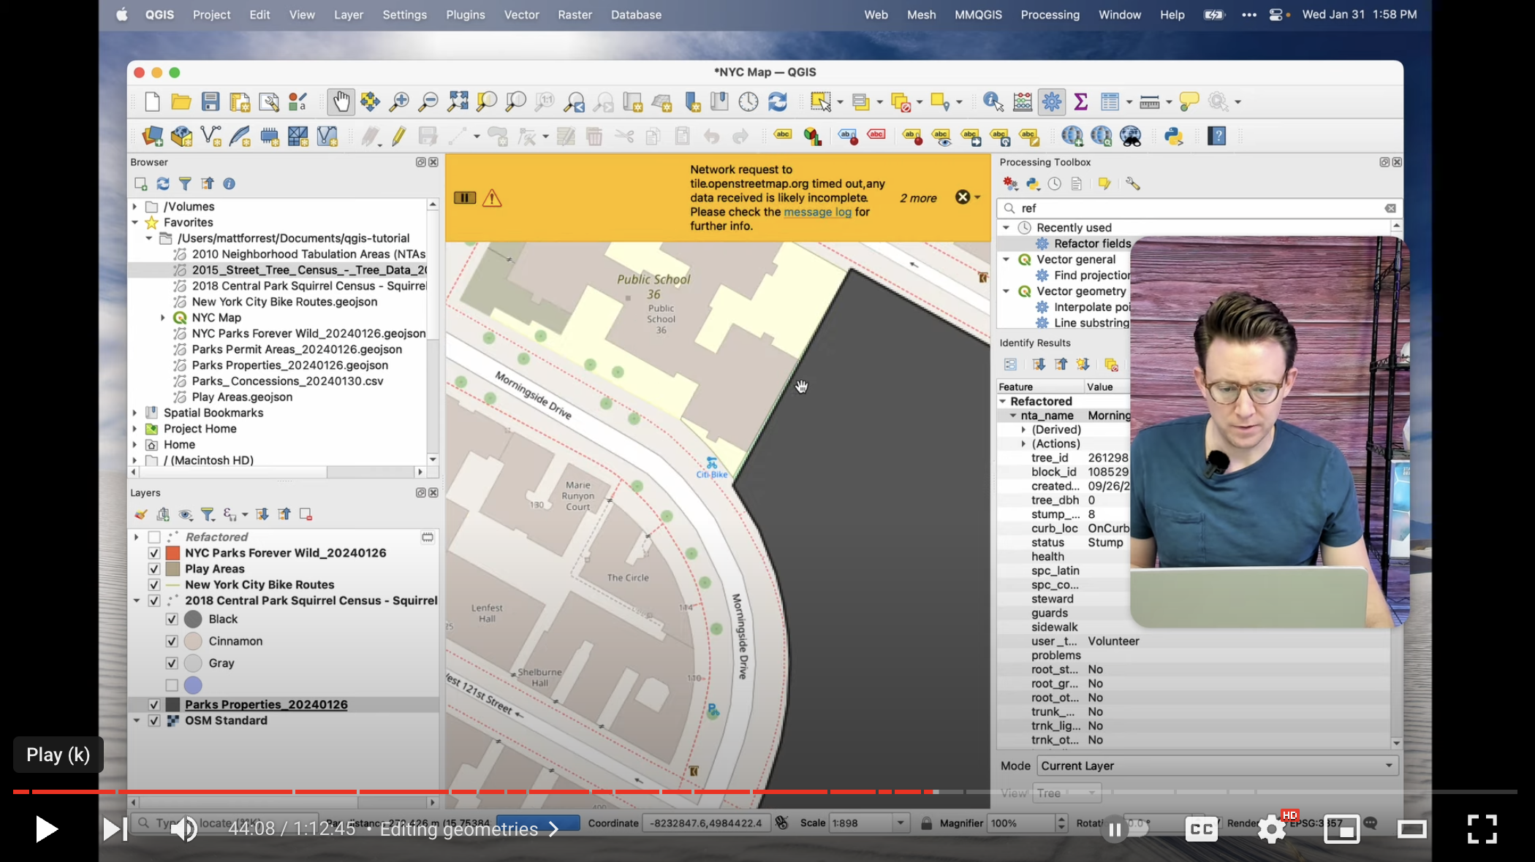This screenshot has width=1535, height=862.
Task: Uncheck the Play Areas layer
Action: click(154, 569)
